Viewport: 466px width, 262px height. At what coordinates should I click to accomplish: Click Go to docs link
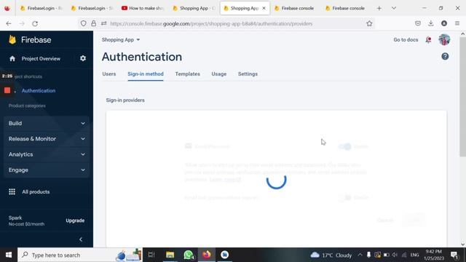[406, 40]
